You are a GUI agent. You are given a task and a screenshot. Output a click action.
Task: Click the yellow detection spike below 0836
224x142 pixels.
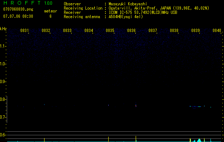pyautogui.click(x=136, y=139)
